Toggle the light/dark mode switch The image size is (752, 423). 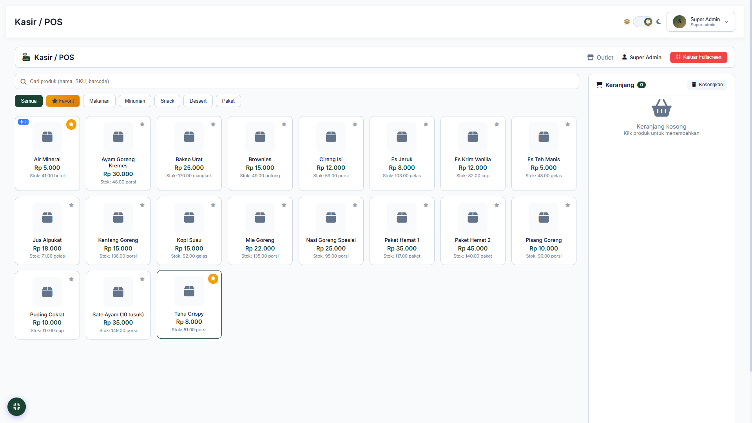click(x=642, y=22)
